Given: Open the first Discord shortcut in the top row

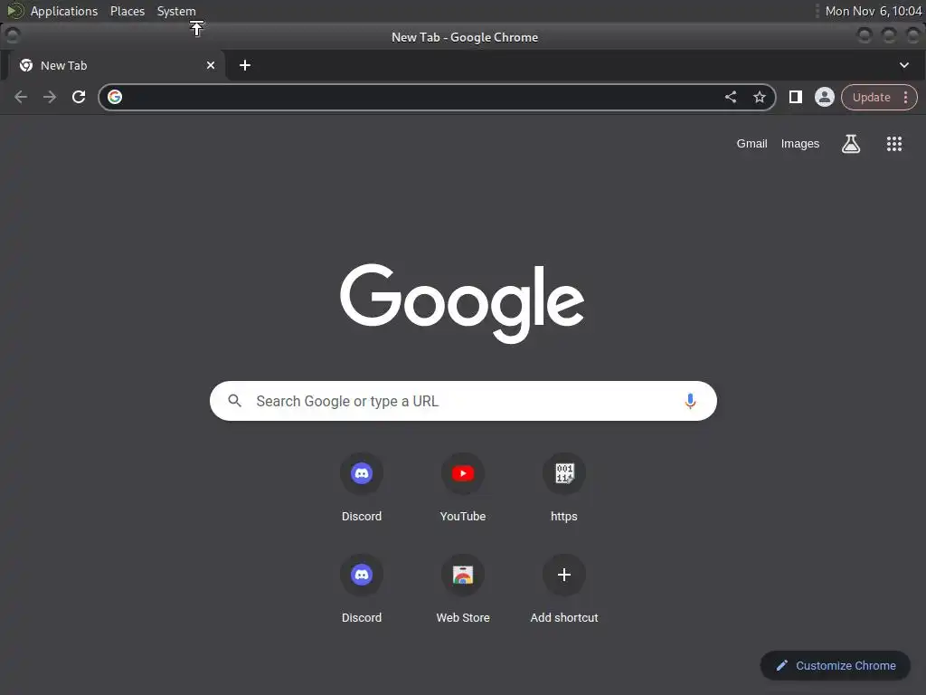Looking at the screenshot, I should click(x=362, y=473).
